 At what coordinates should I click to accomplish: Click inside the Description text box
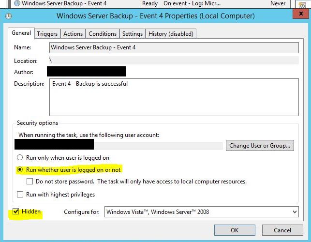[174, 98]
